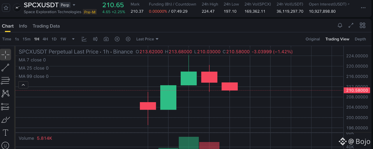Viewport: 373px width, 149px height.
Task: Click the MA 25 close indicator label
Action: click(x=34, y=68)
